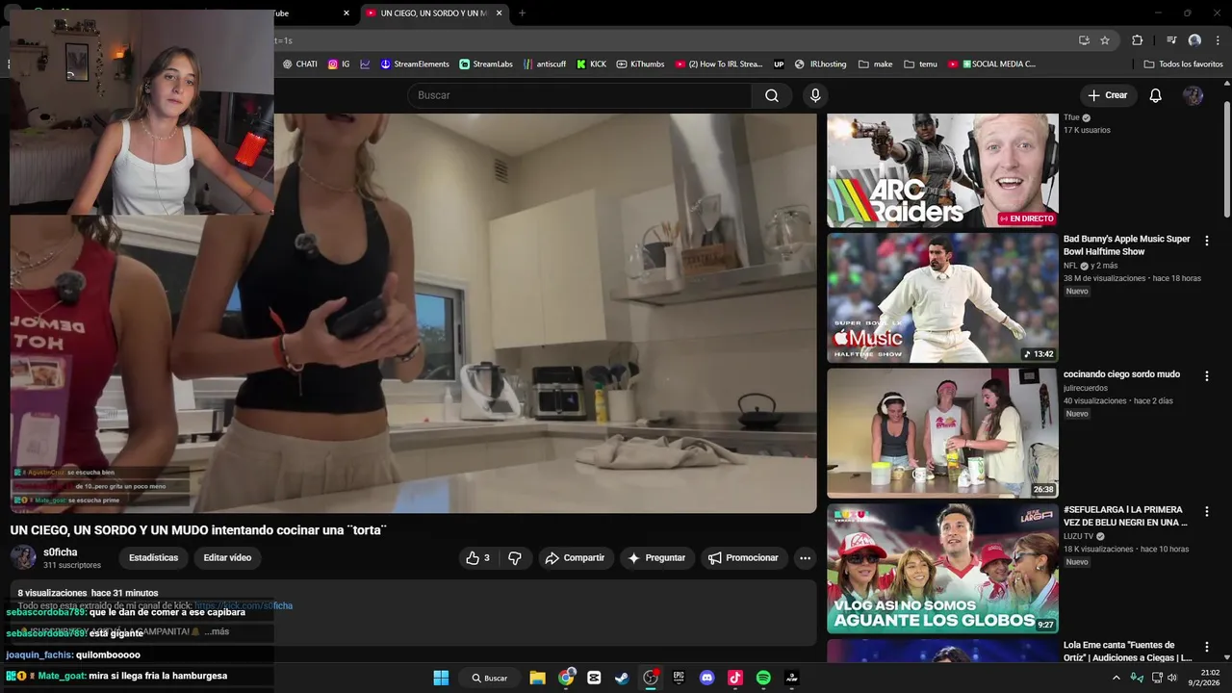The width and height of the screenshot is (1232, 693).
Task: Expand the description with '...más'
Action: coord(217,631)
